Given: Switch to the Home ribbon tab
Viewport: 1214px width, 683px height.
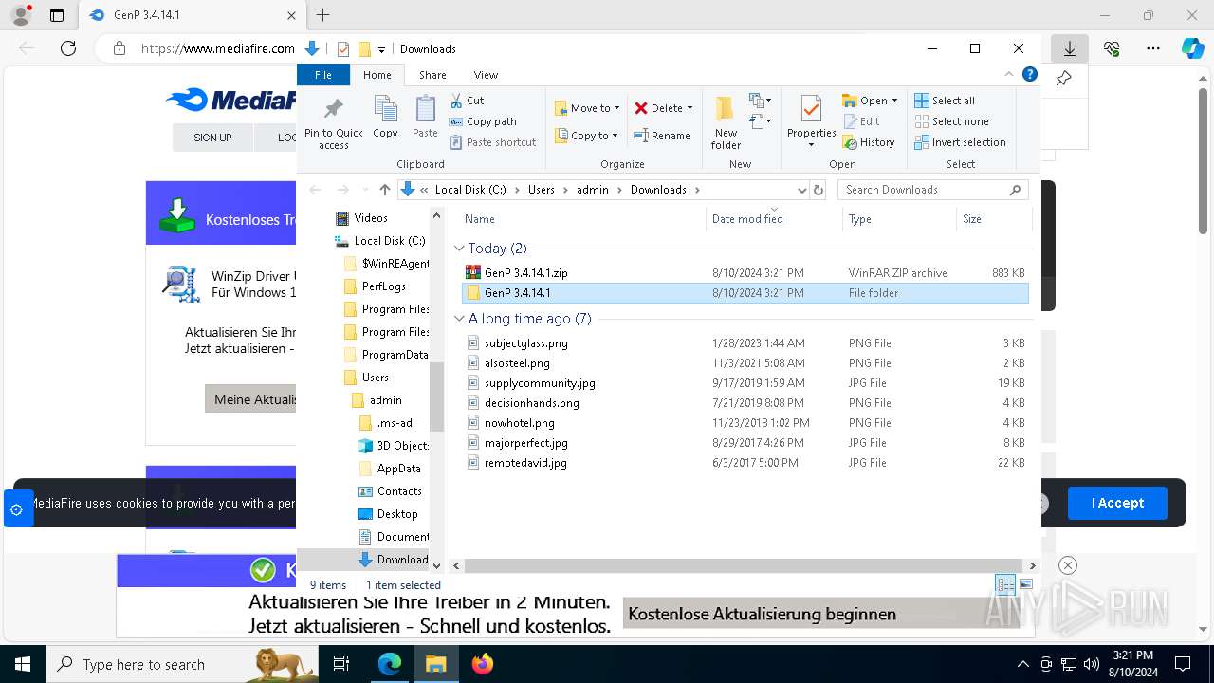Looking at the screenshot, I should 377,75.
